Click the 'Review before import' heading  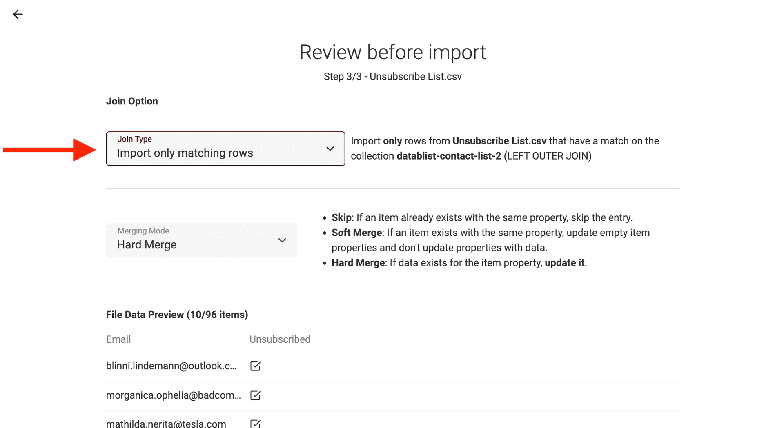click(x=392, y=52)
